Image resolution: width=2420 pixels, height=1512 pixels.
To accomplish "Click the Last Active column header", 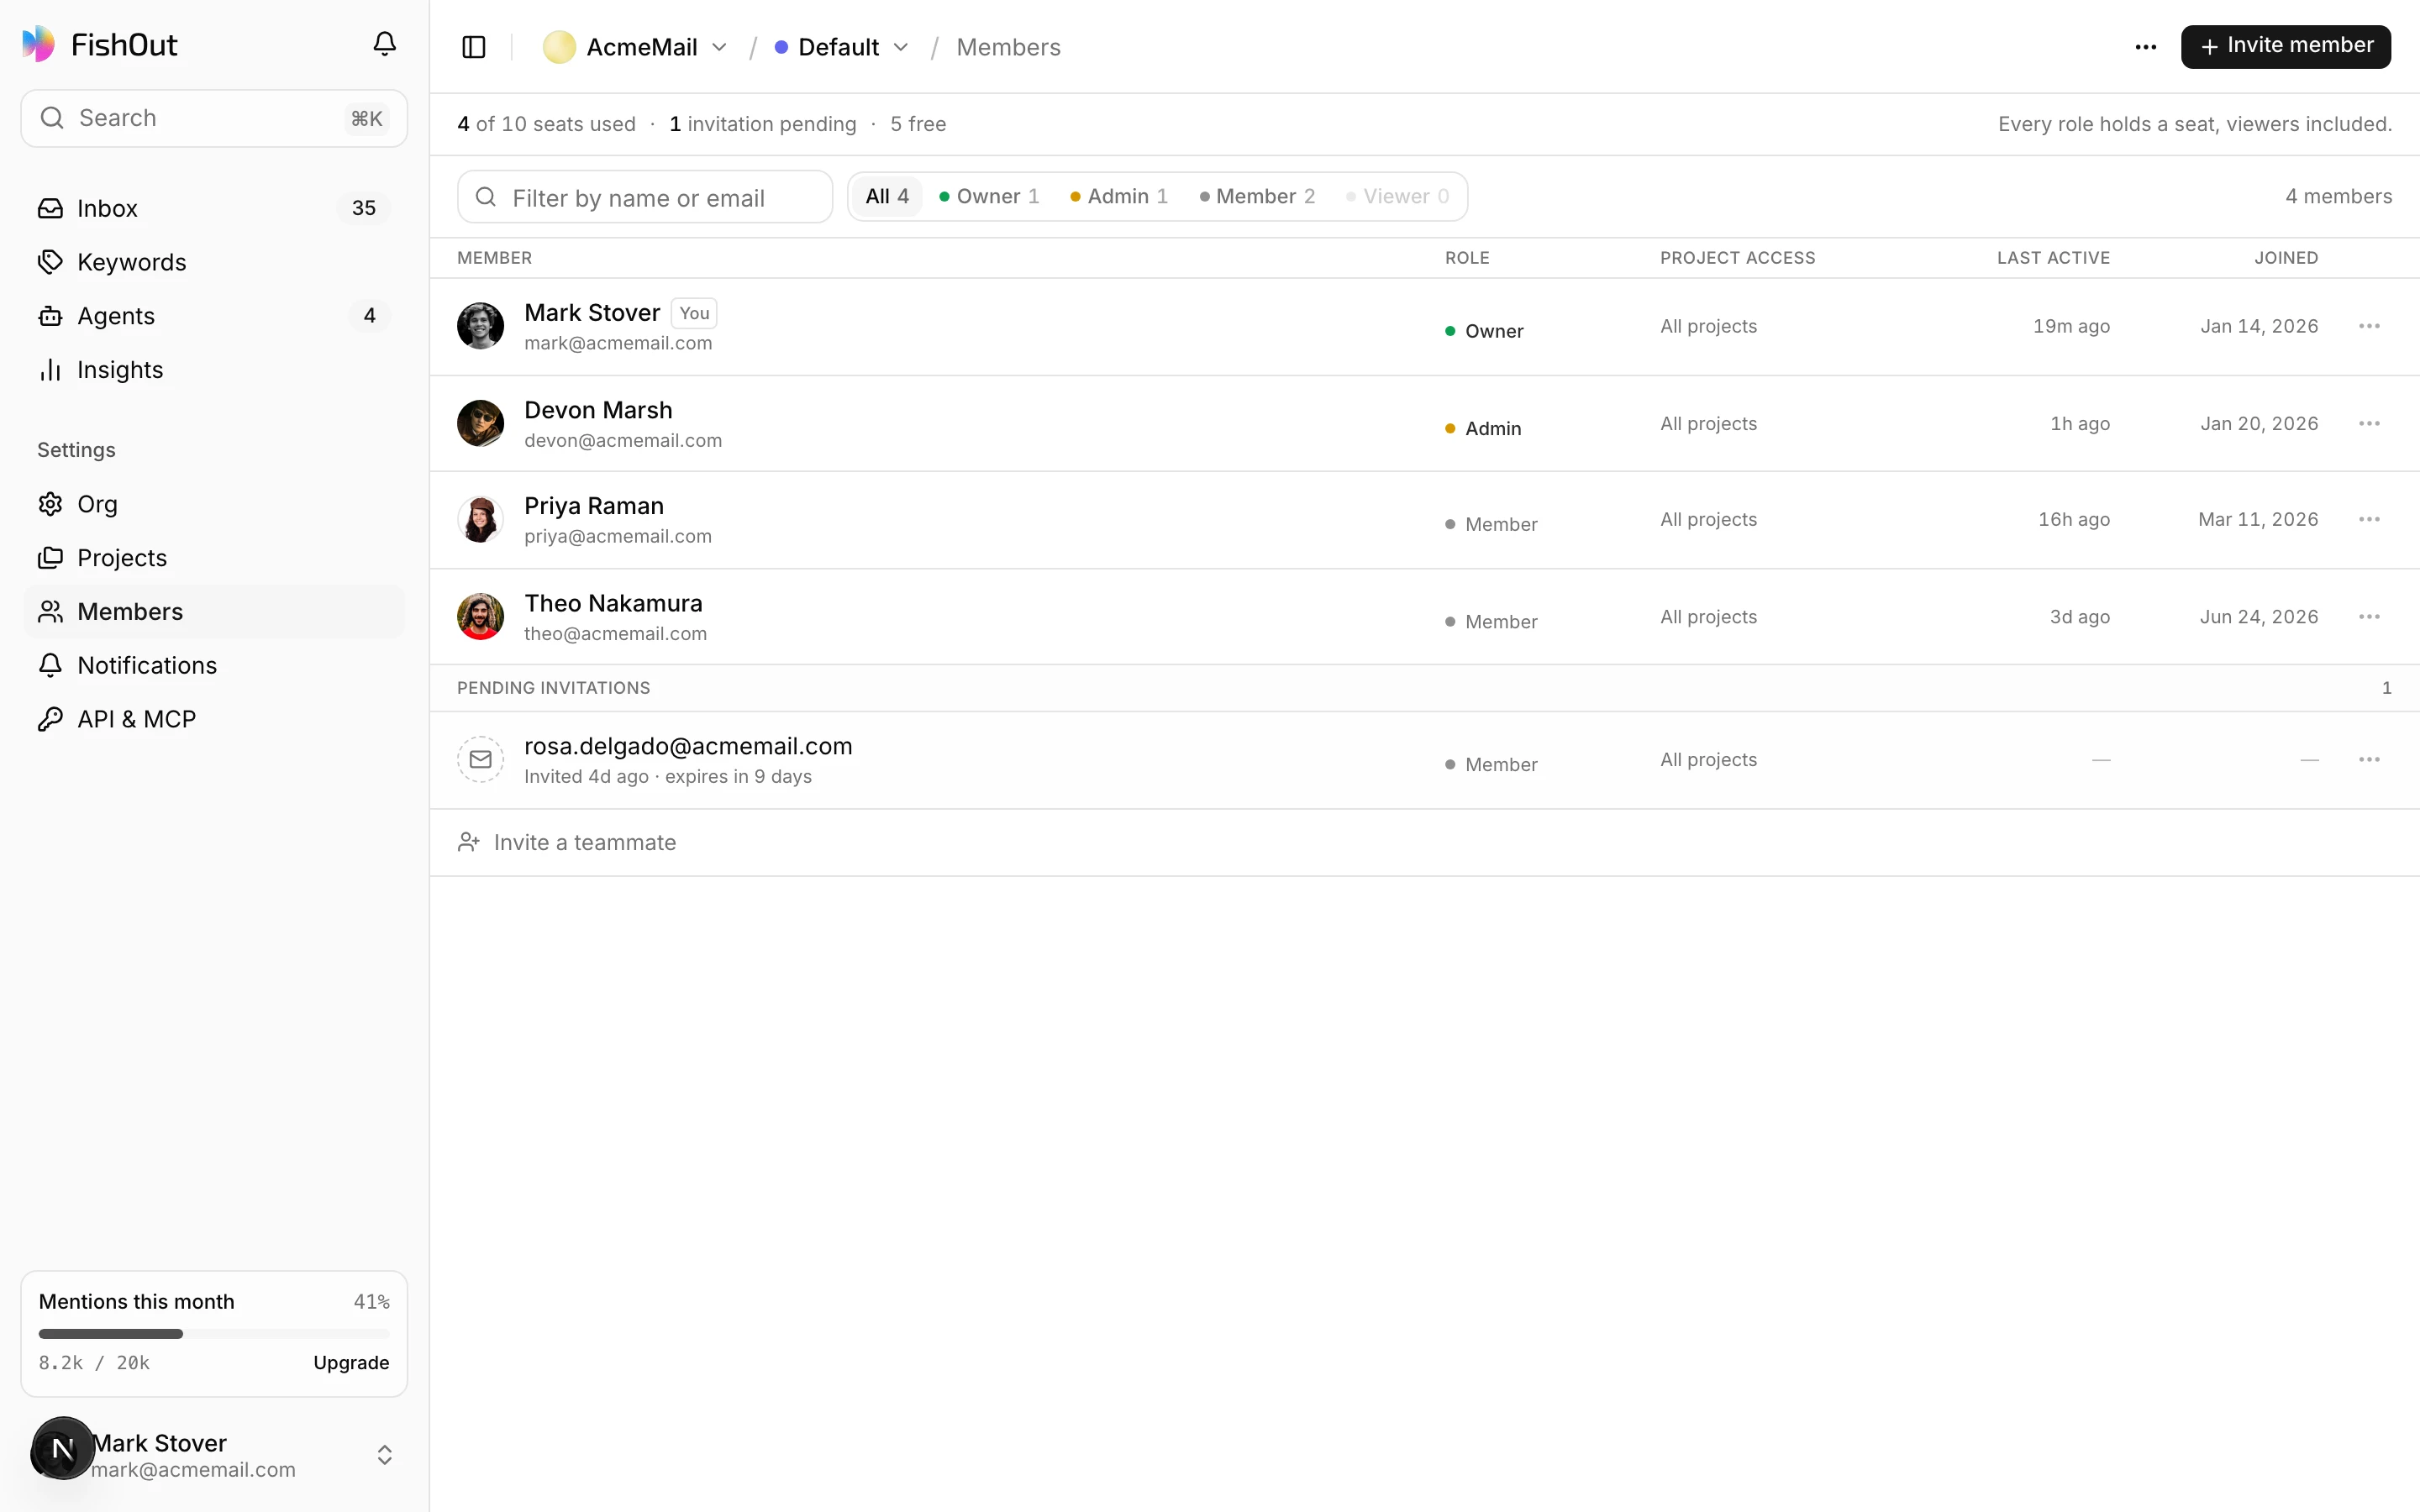I will 2054,258.
